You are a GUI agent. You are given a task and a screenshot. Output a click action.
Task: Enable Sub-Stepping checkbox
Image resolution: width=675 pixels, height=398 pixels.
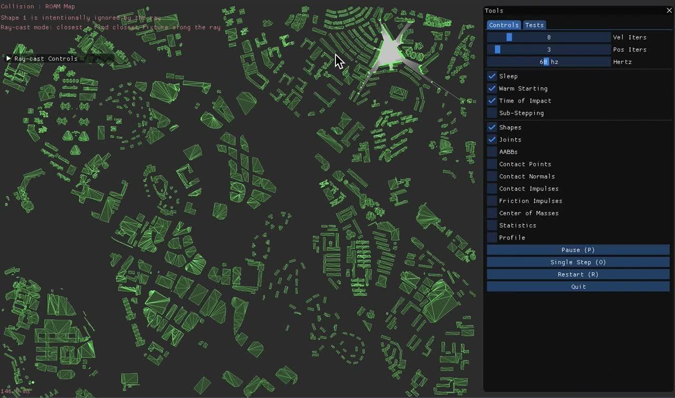(x=492, y=113)
